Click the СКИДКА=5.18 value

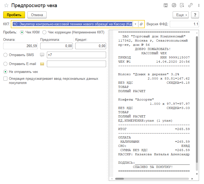coord(178,83)
